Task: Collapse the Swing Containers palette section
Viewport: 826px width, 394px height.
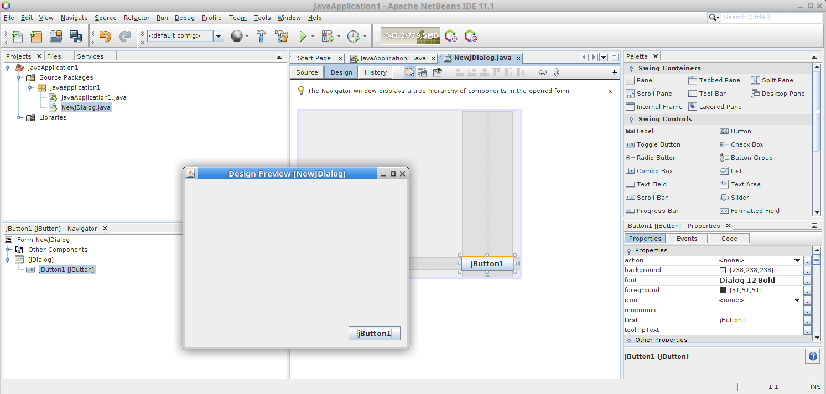Action: tap(631, 69)
